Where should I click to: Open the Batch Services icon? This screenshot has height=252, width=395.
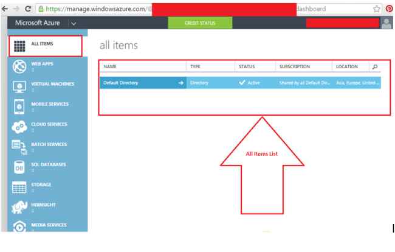[x=19, y=147]
